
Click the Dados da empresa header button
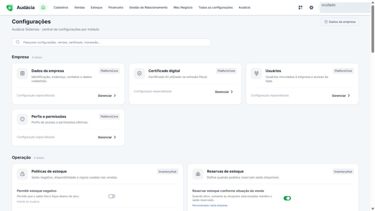tap(340, 22)
